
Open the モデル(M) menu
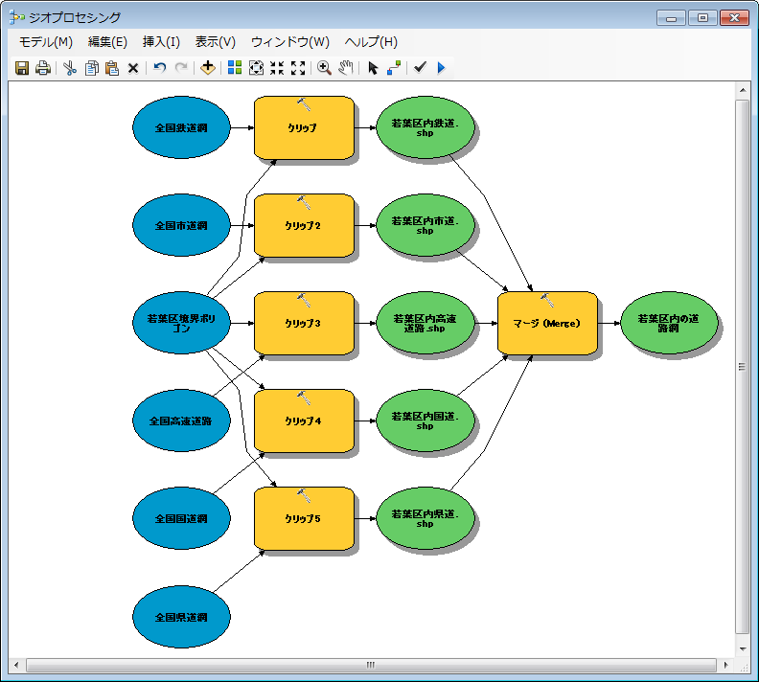pos(46,42)
